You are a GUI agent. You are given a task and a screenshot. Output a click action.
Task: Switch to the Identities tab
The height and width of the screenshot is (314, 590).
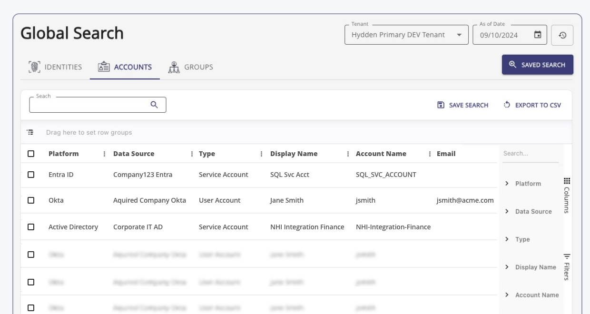pos(55,67)
